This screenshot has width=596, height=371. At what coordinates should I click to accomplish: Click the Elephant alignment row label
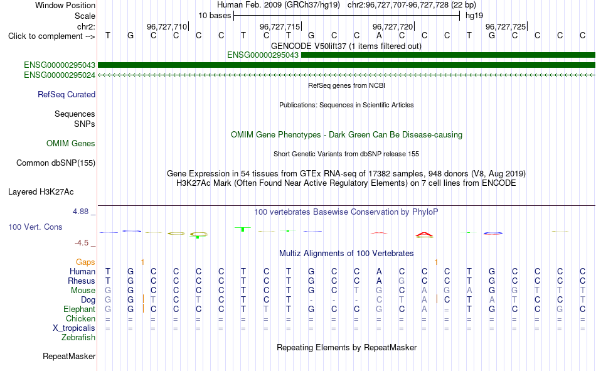(x=79, y=309)
